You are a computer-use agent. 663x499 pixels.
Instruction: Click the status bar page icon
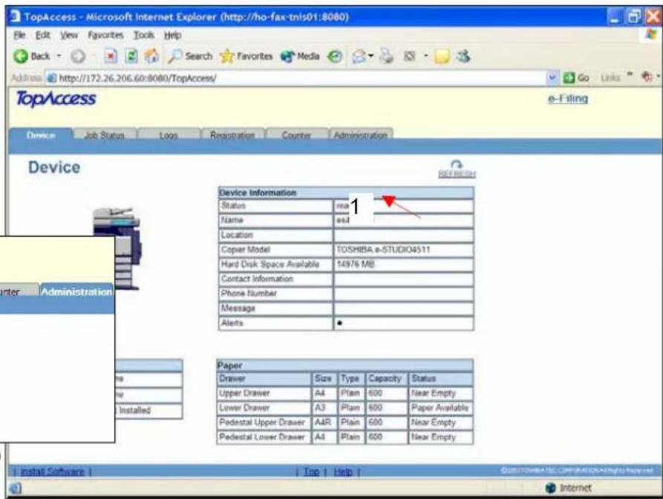(16, 488)
